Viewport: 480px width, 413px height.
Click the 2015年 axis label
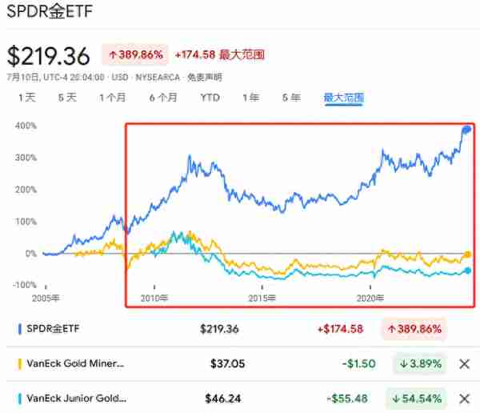tap(262, 298)
